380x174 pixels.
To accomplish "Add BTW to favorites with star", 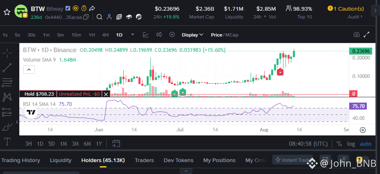I will 7,12.
